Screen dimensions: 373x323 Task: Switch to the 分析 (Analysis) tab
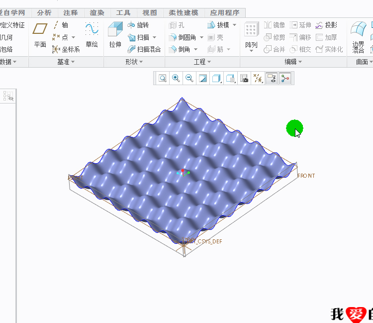(44, 13)
